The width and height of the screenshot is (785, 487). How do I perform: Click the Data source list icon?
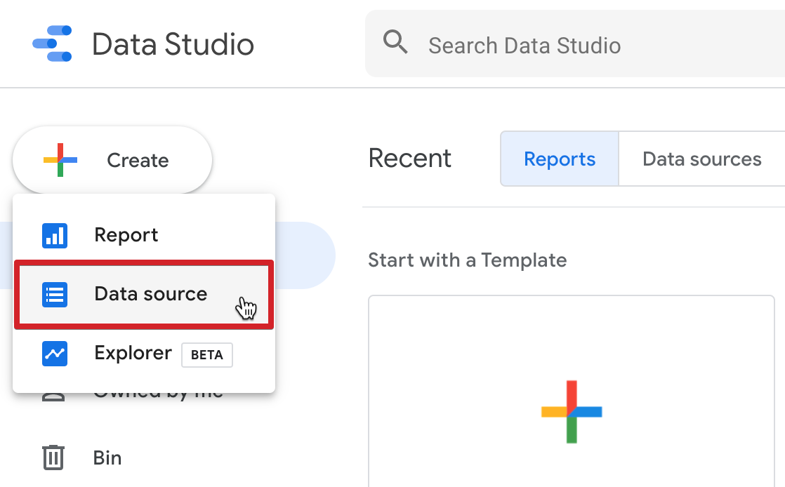coord(55,294)
